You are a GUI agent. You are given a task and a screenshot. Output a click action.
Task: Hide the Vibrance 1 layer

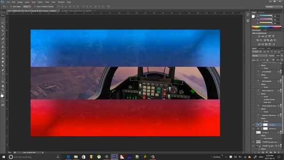pos(253,128)
